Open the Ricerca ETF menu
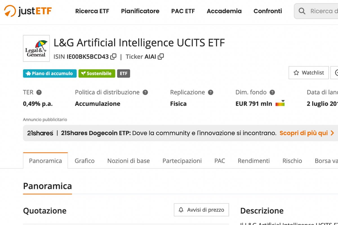This screenshot has width=338, height=225. (x=92, y=11)
